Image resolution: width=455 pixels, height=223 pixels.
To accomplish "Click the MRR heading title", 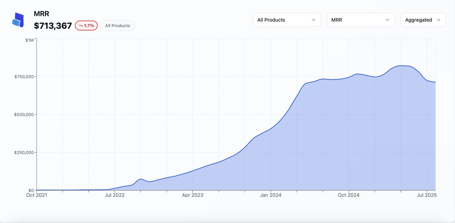I will coord(41,14).
